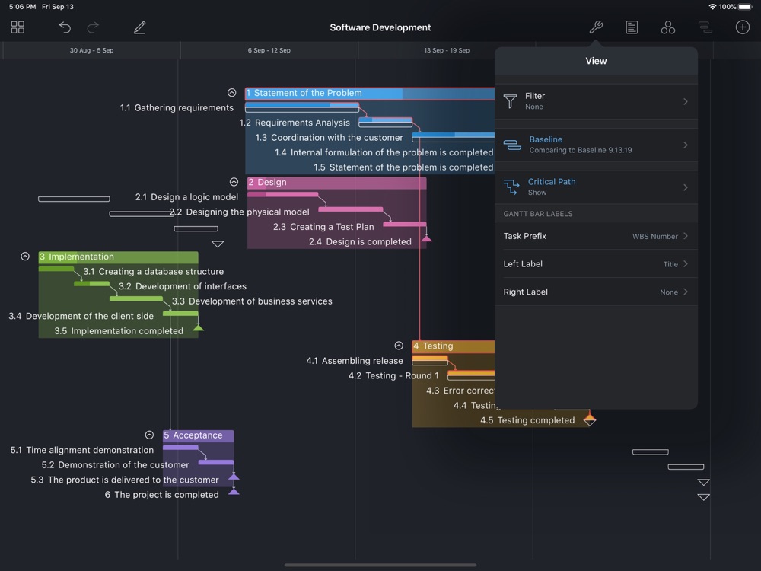The height and width of the screenshot is (571, 761).
Task: Open the task list document icon
Action: (632, 27)
